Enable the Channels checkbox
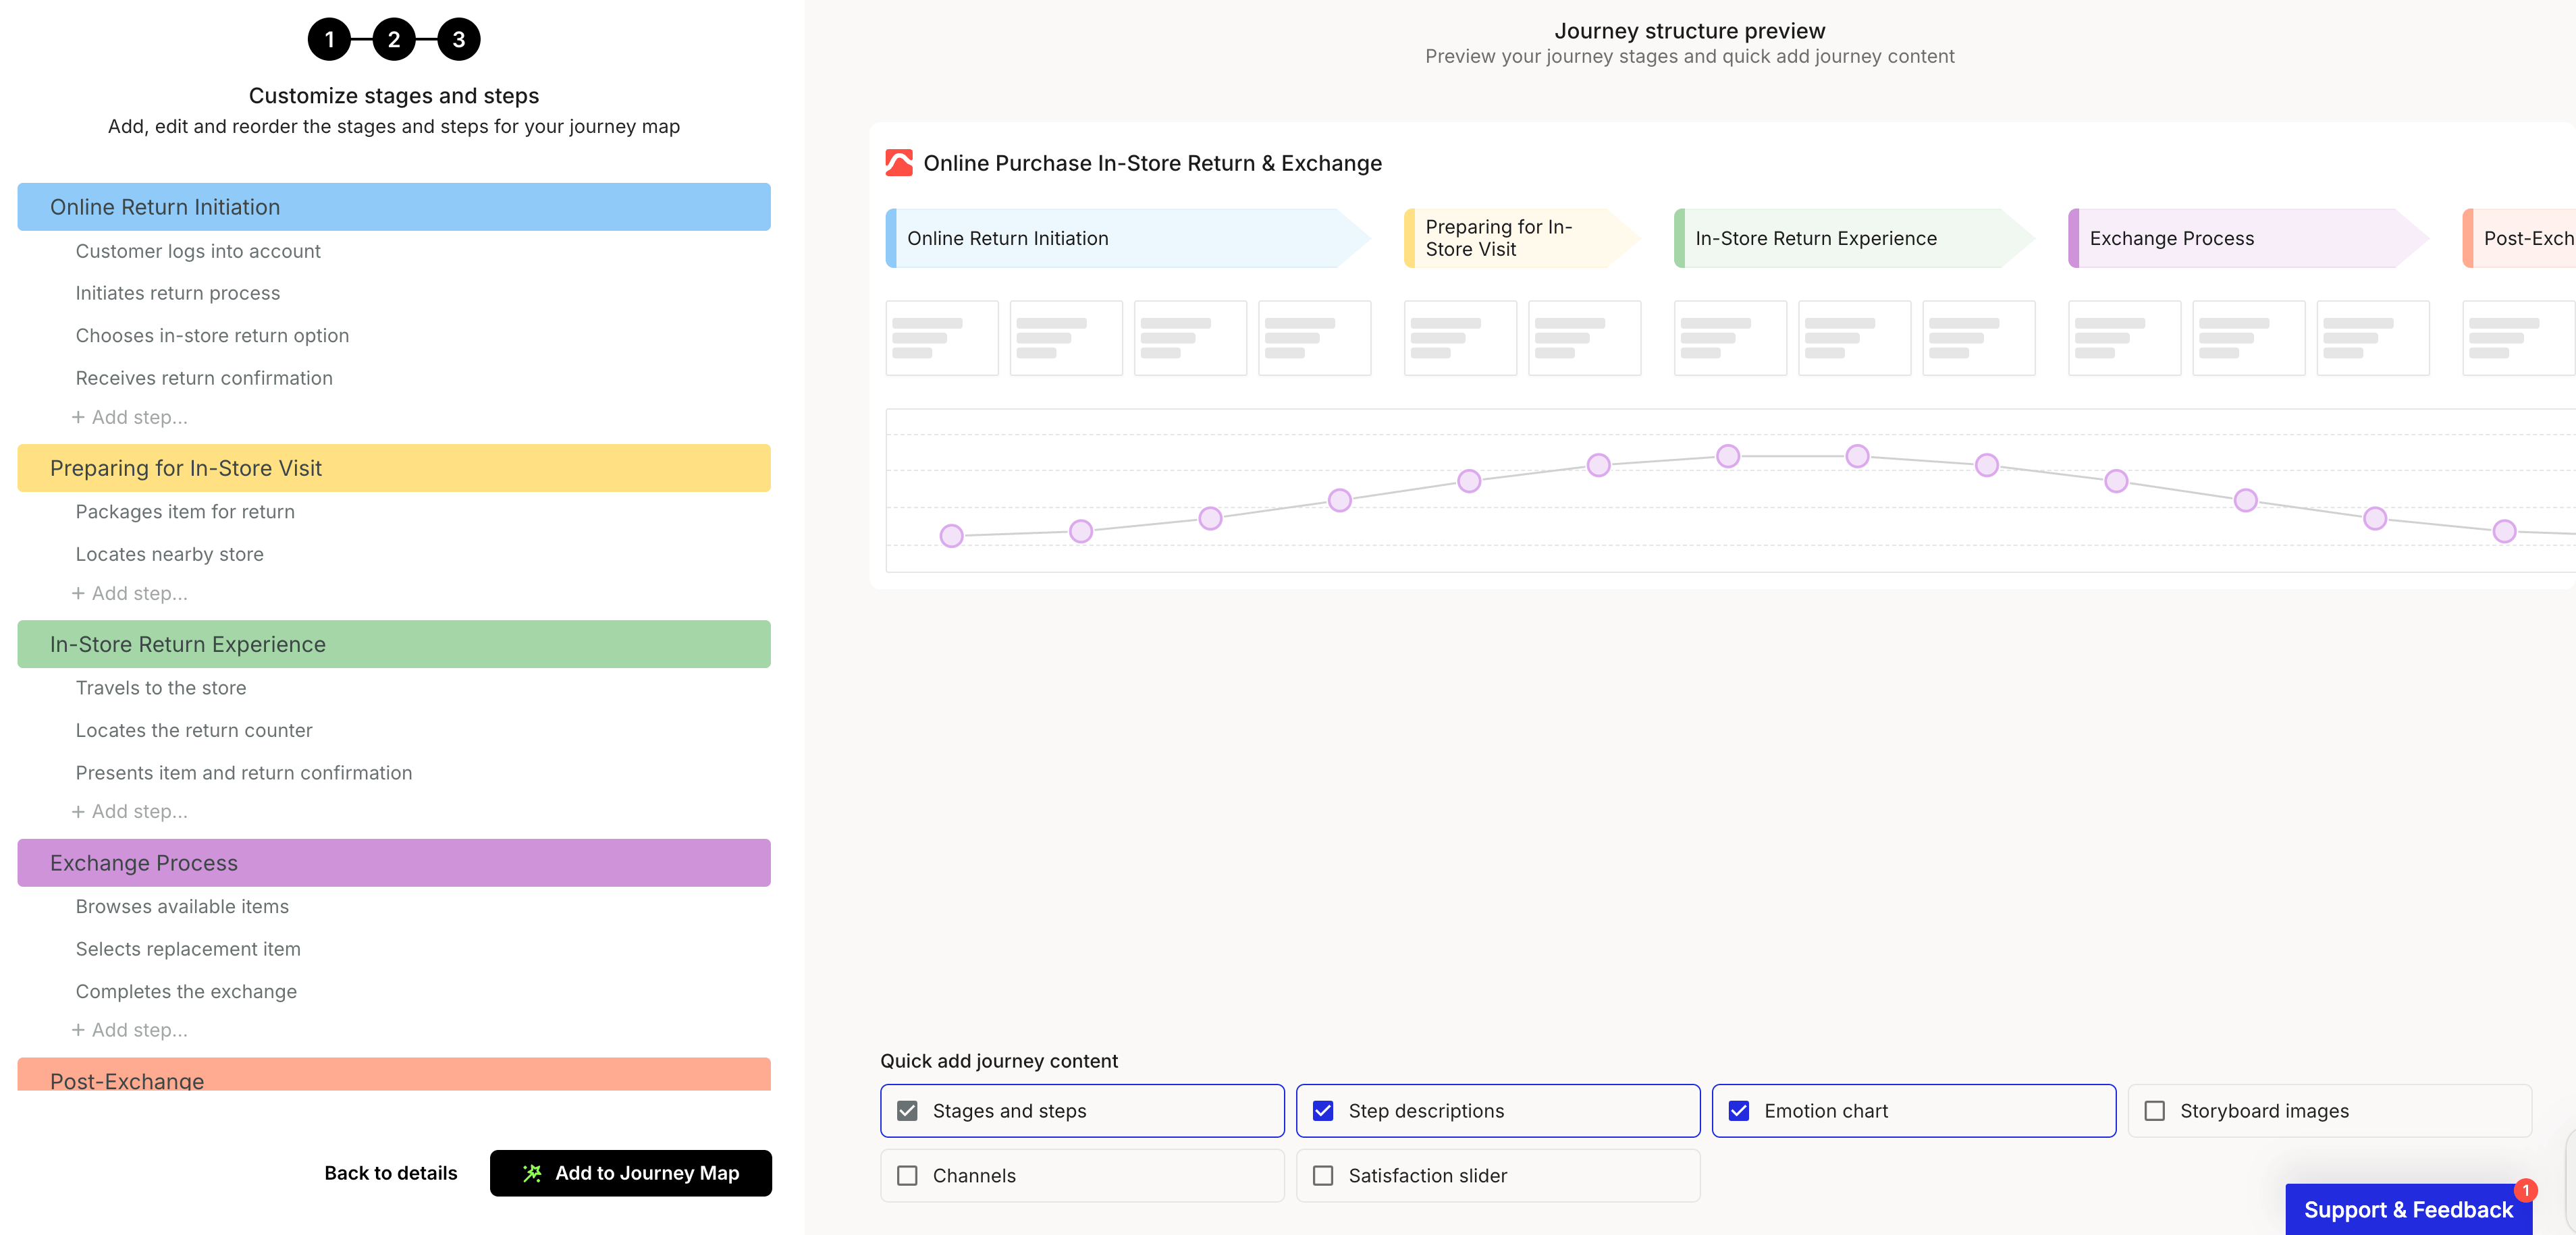 (907, 1176)
